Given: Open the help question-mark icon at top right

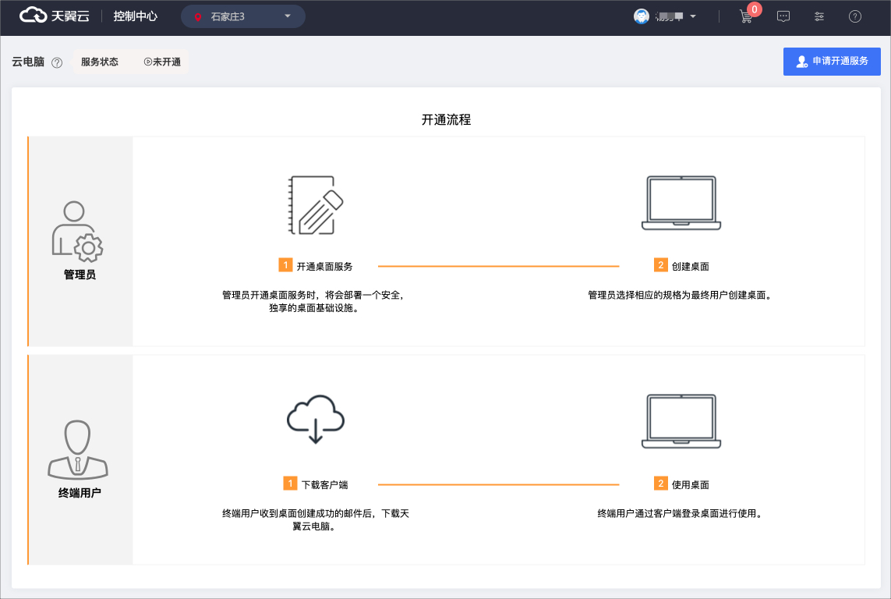Looking at the screenshot, I should point(854,16).
